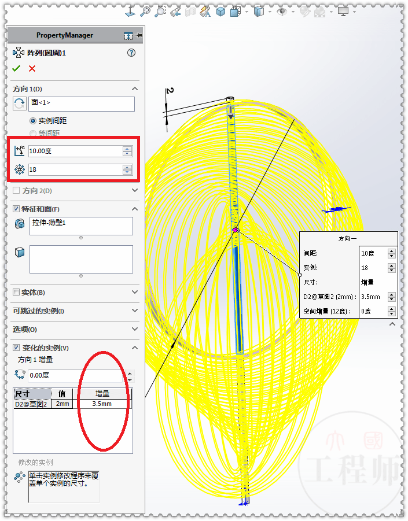Collapse 特征和面(F) section
The width and height of the screenshot is (408, 521).
135,209
